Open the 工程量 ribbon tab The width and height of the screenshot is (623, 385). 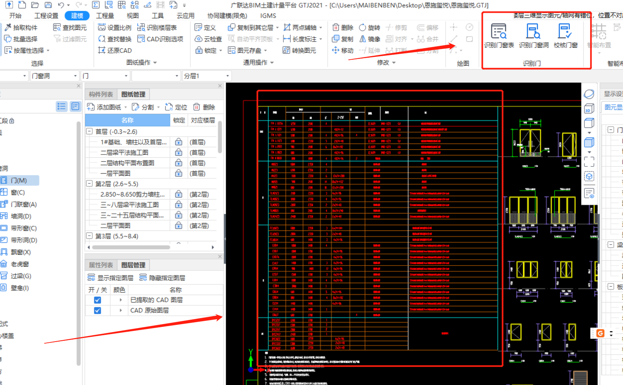click(x=105, y=16)
